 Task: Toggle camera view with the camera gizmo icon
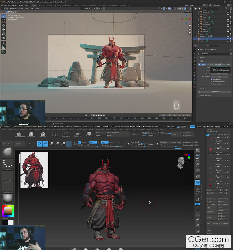pyautogui.click(x=190, y=33)
